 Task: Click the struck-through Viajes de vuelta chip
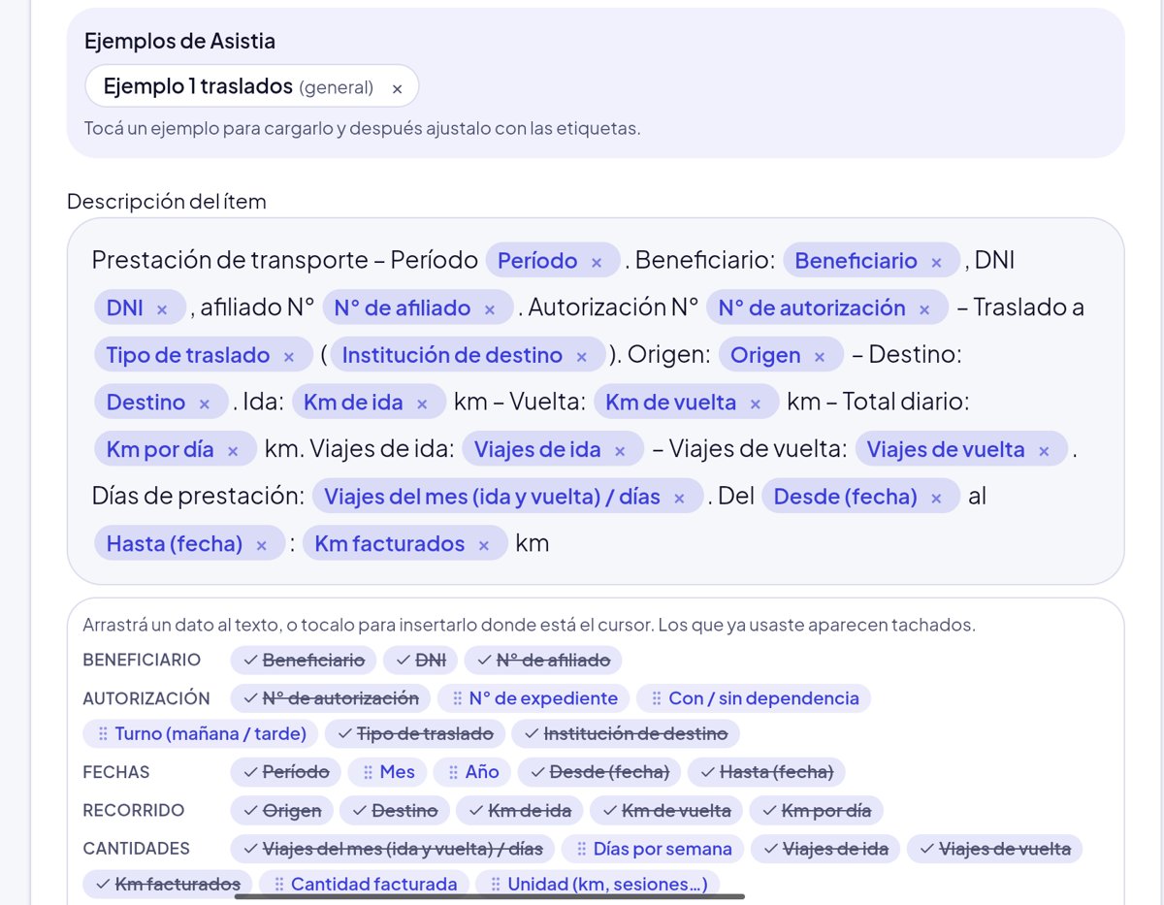tap(994, 849)
